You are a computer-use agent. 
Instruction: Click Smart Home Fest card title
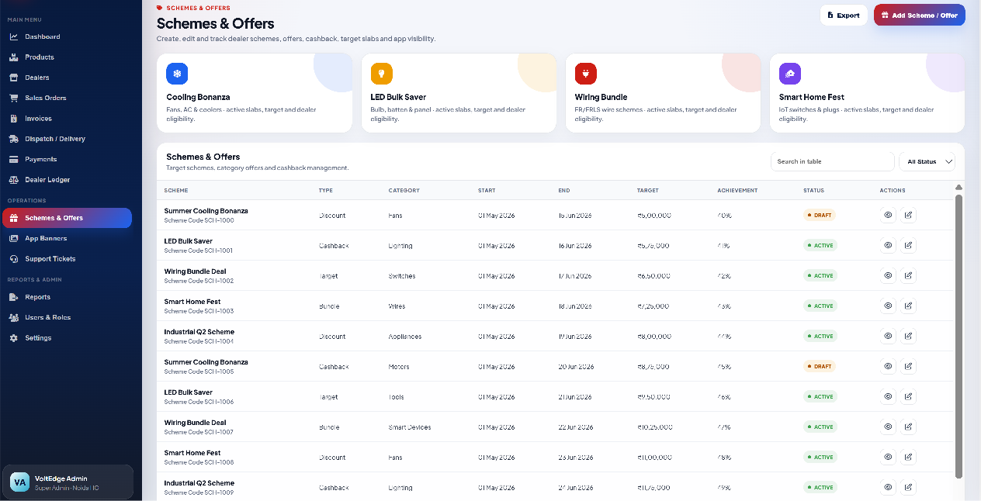(812, 97)
